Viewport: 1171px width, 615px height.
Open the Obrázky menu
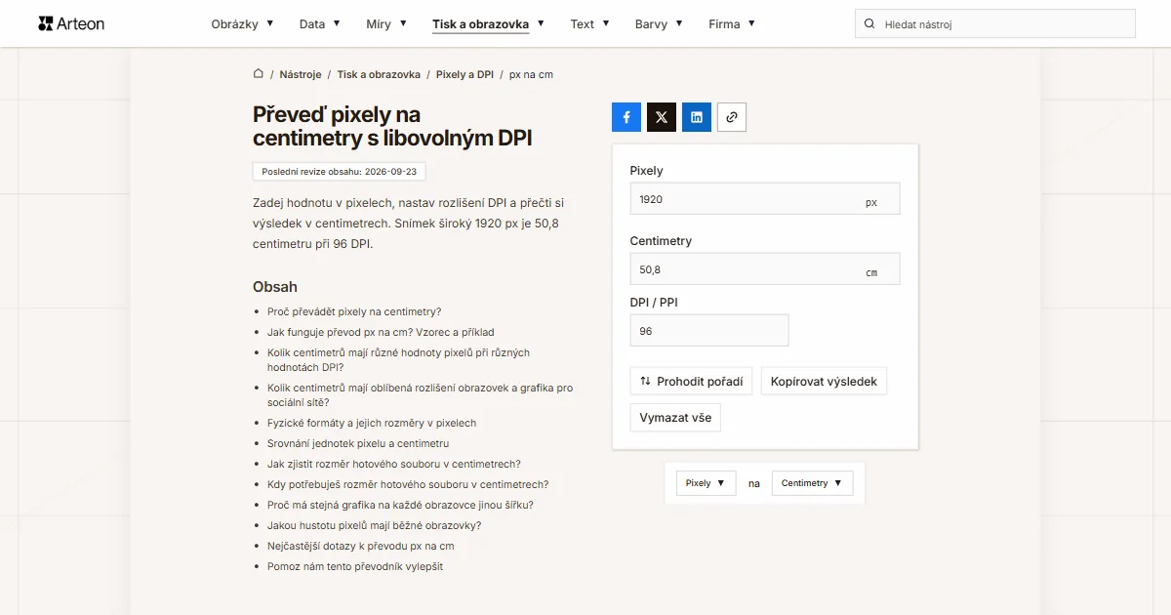242,23
